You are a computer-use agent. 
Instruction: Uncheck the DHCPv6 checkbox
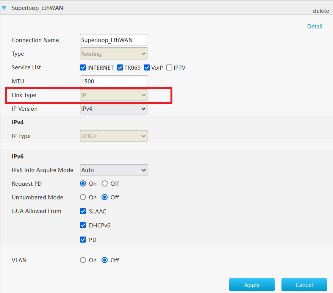click(83, 225)
